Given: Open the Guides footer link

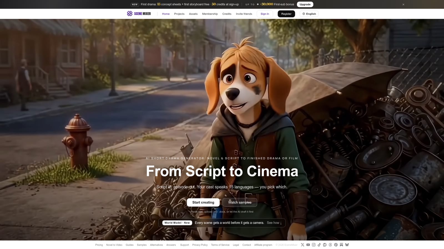Looking at the screenshot, I should pos(130,245).
